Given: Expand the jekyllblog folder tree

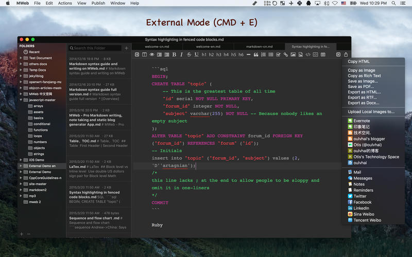Looking at the screenshot, I should 21,76.
